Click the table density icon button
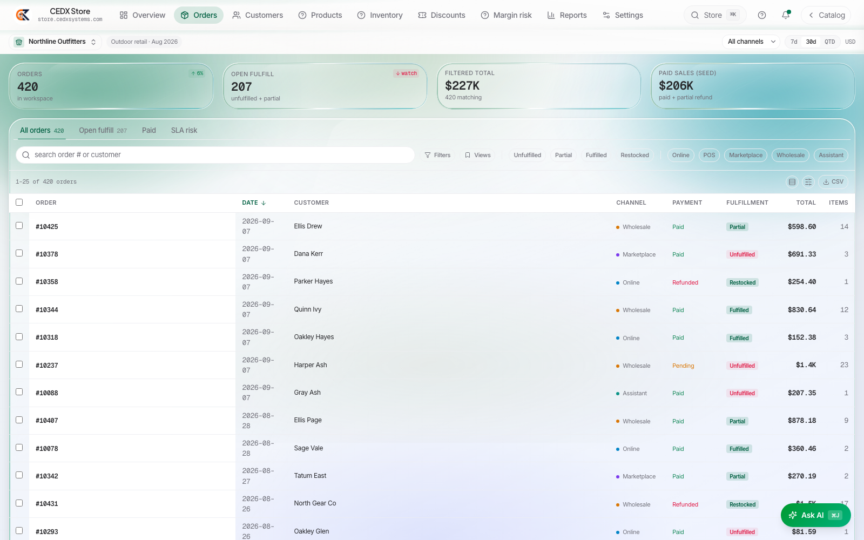 click(792, 182)
